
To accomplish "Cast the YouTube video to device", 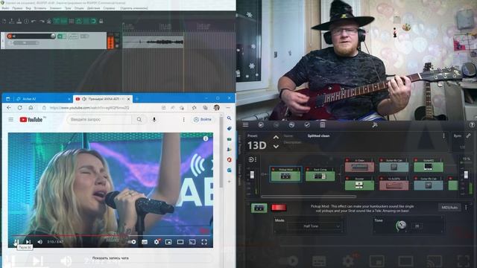I will [192, 242].
